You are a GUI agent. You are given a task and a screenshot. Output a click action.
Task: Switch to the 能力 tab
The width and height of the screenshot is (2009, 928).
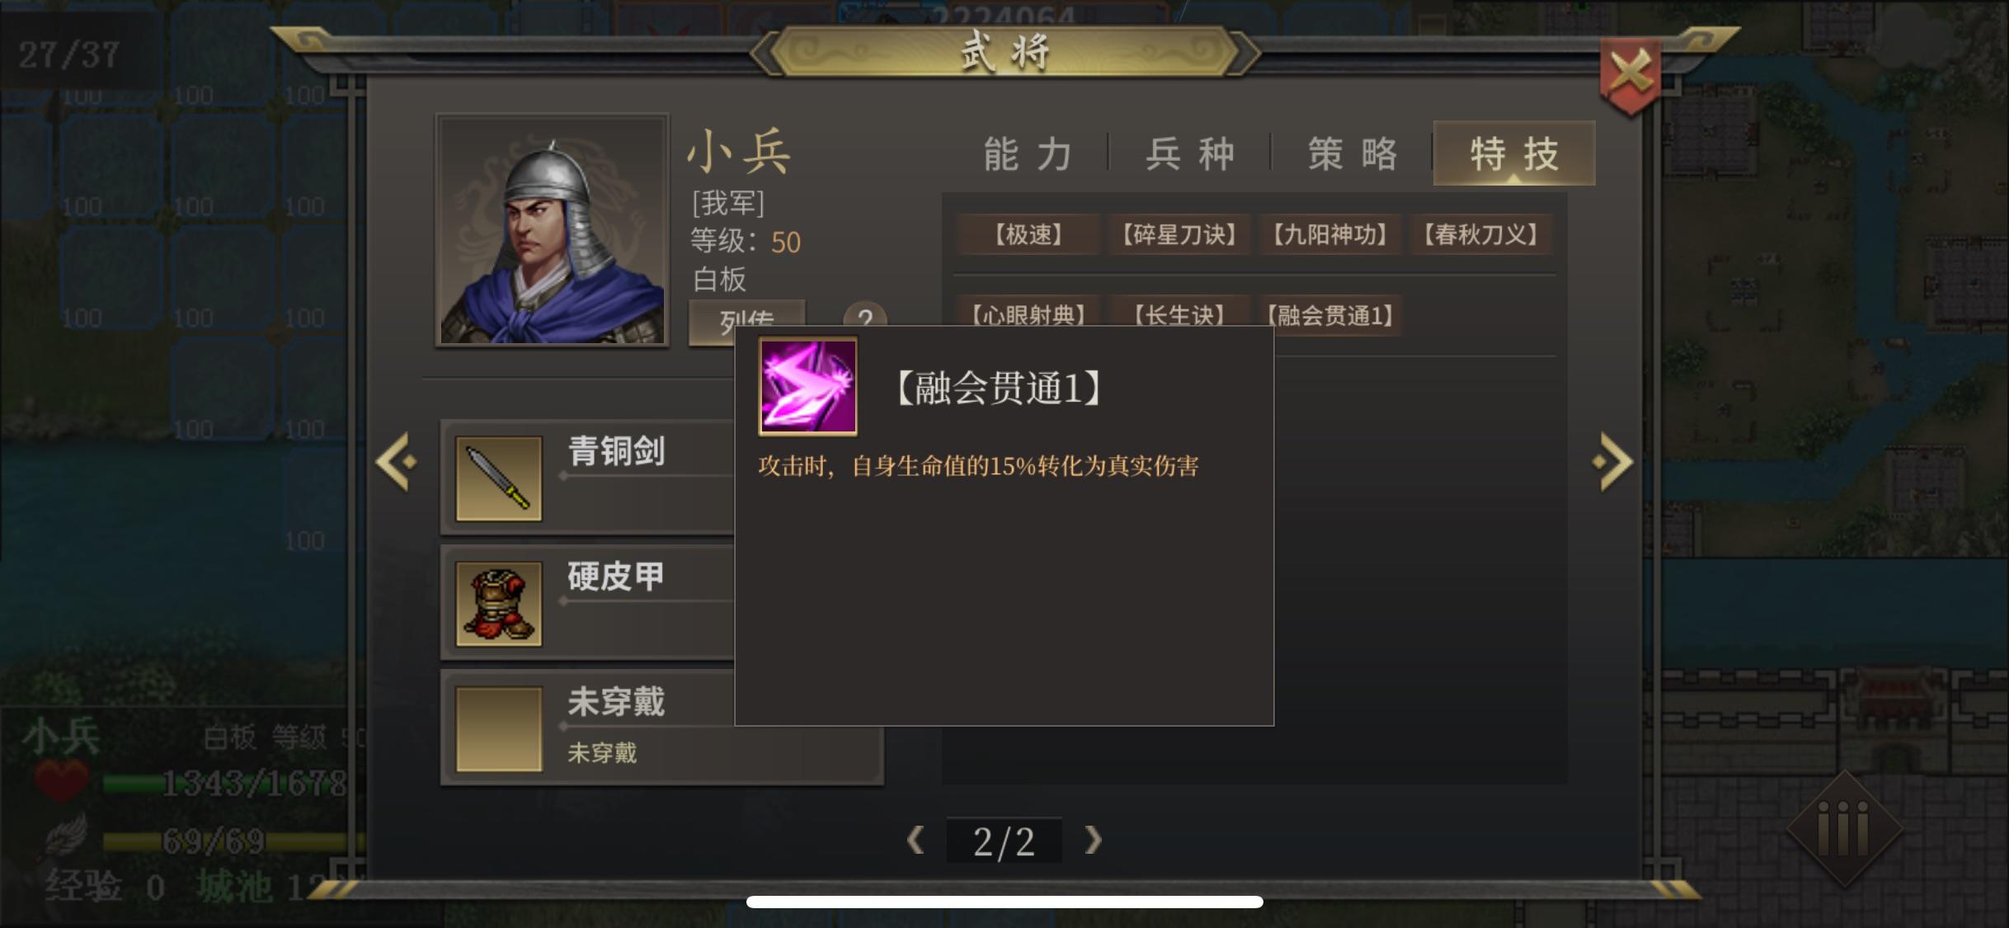pyautogui.click(x=1028, y=154)
